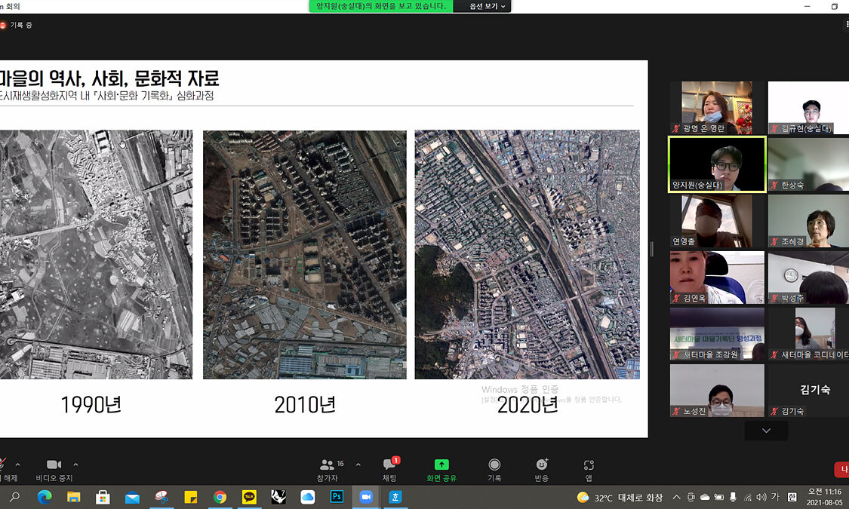Open the Chat (채팅) panel
The image size is (849, 509).
point(389,469)
